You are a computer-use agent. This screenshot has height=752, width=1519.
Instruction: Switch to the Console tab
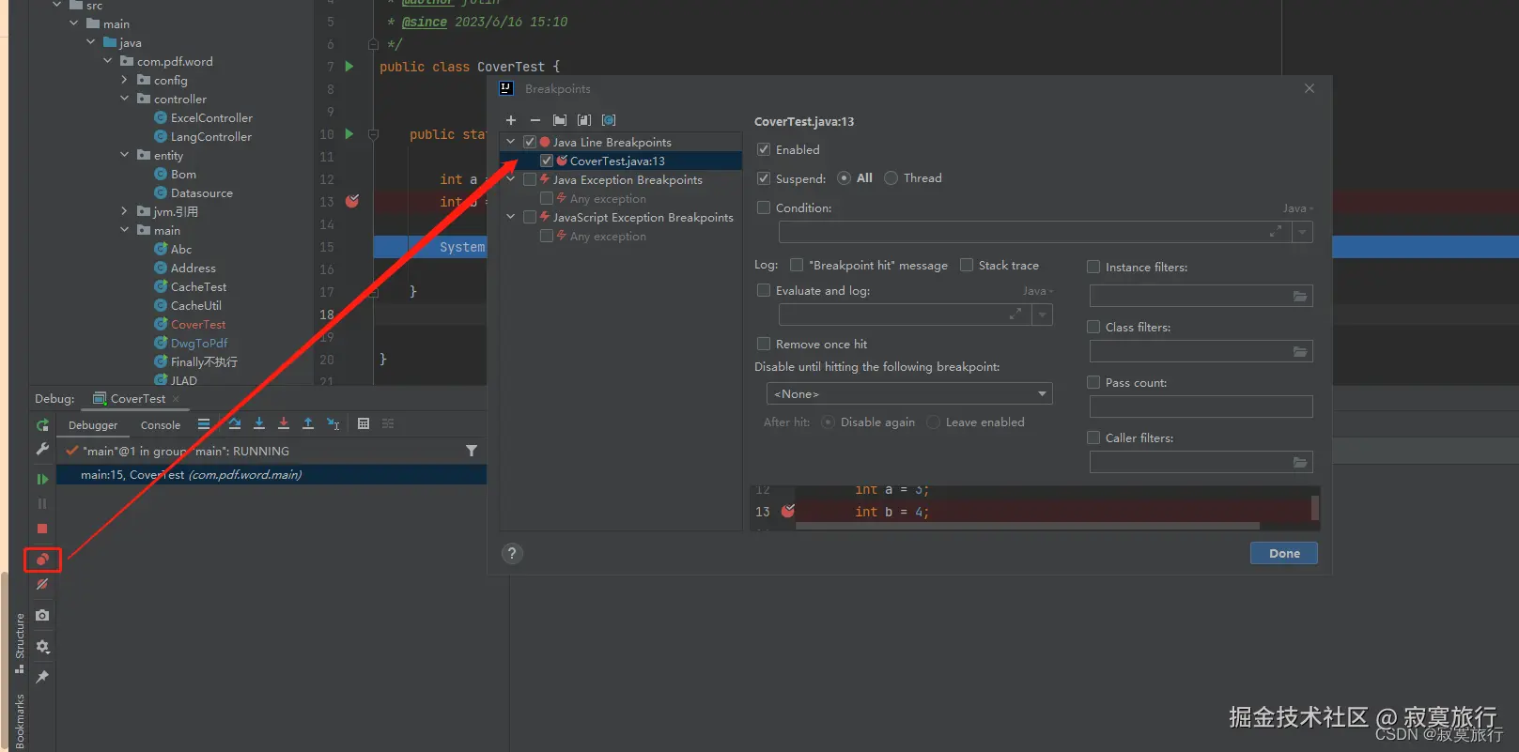point(161,425)
